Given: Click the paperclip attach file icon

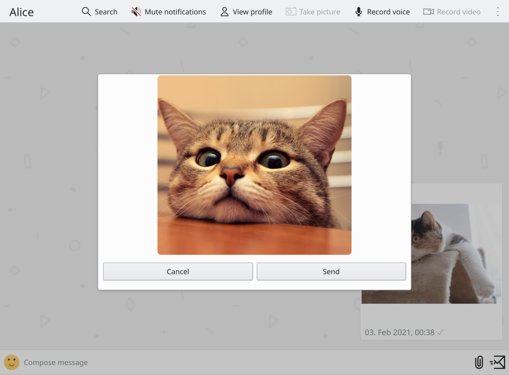Looking at the screenshot, I should click(x=479, y=362).
